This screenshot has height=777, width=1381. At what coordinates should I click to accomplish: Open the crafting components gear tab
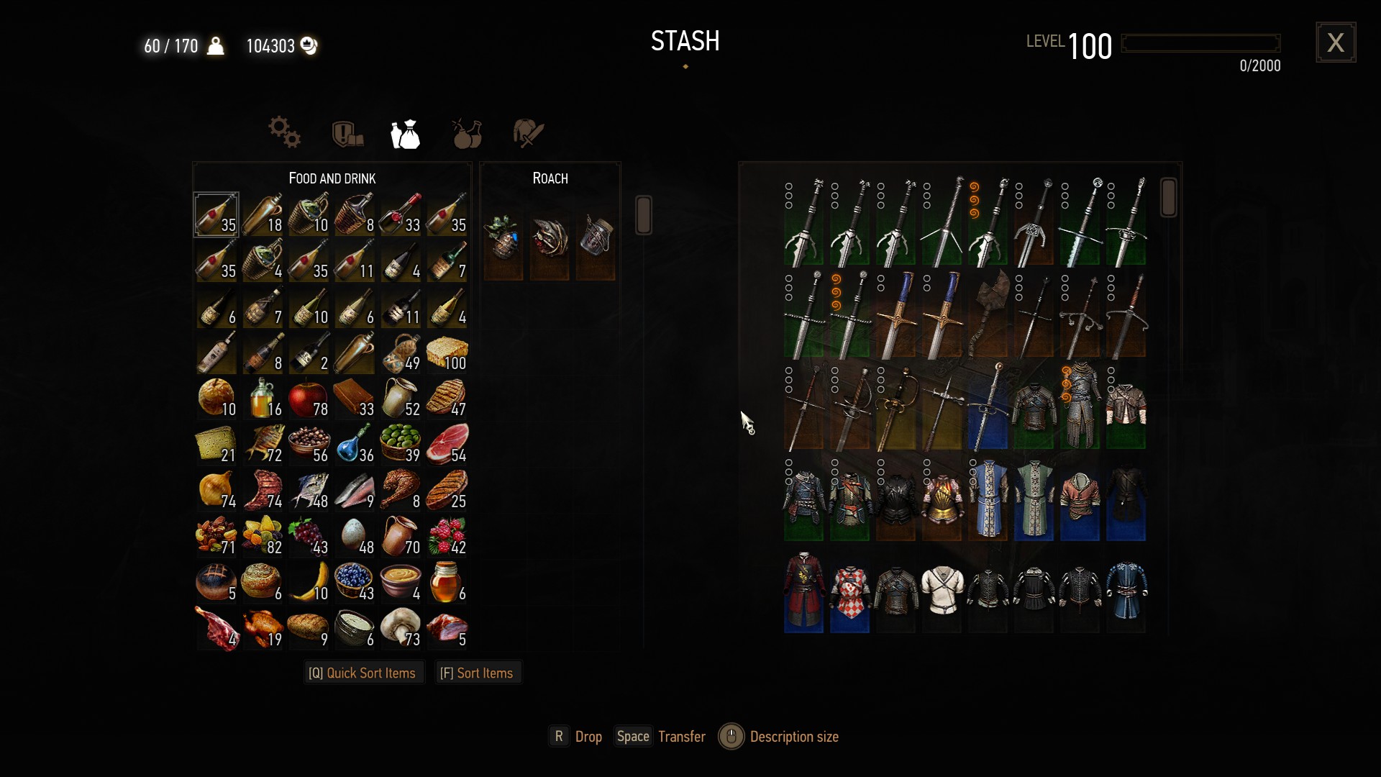pyautogui.click(x=285, y=132)
